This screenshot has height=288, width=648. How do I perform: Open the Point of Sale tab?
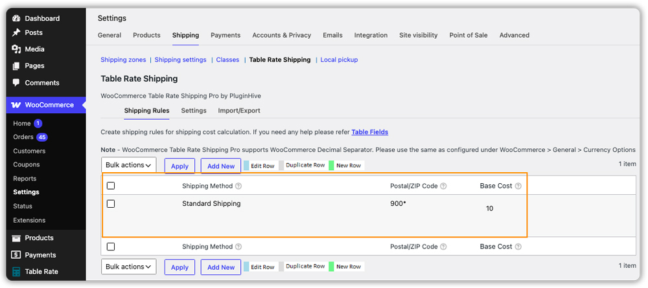click(469, 35)
